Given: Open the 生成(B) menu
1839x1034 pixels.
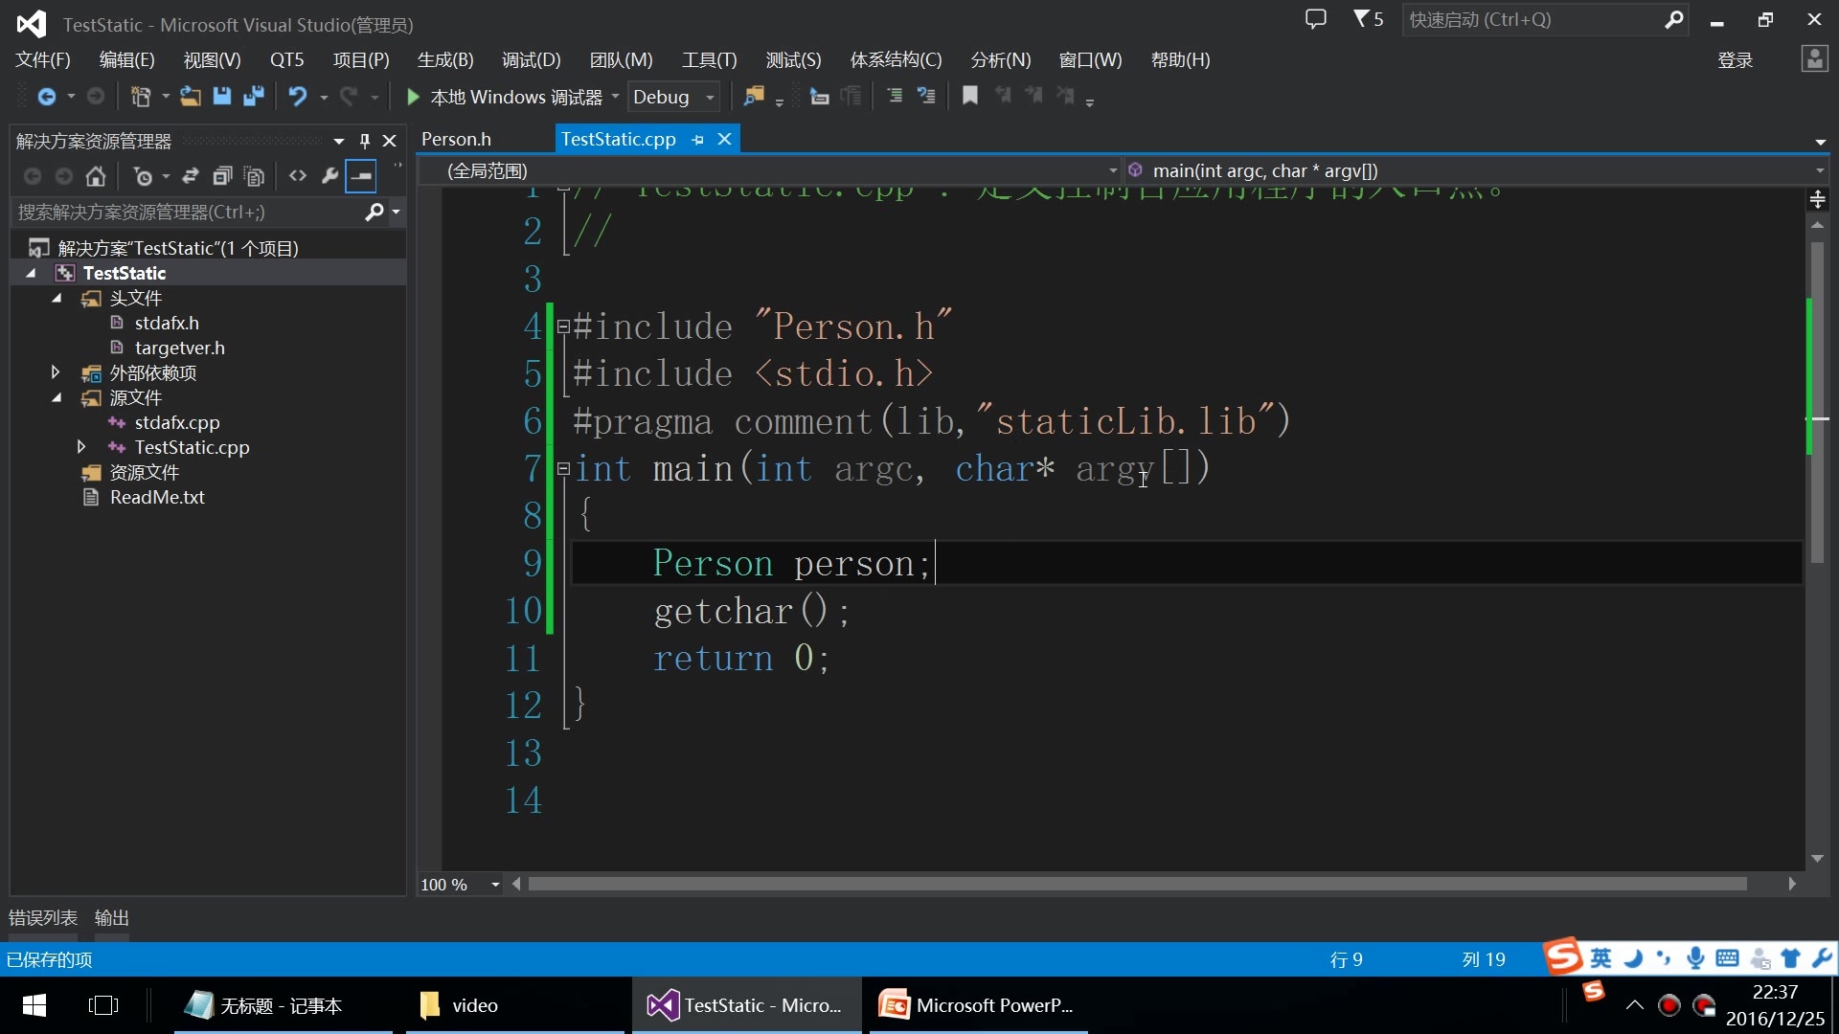Looking at the screenshot, I should click(445, 59).
